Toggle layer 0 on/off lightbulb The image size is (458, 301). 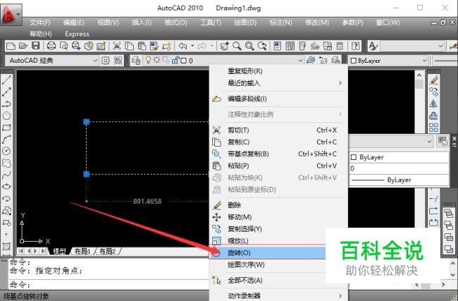point(149,60)
